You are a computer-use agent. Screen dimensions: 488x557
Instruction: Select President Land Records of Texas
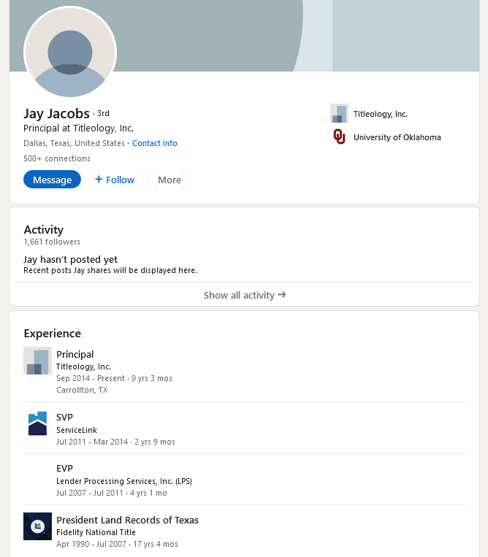pyautogui.click(x=127, y=520)
